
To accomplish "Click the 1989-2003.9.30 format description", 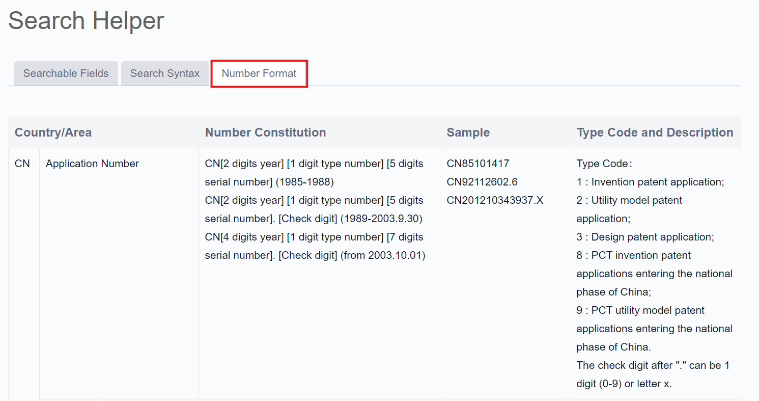I will point(314,209).
